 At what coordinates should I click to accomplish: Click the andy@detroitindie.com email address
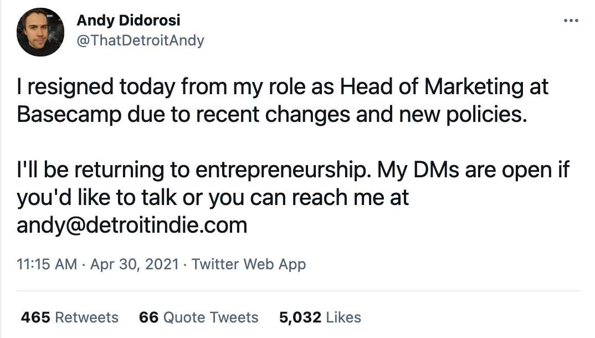click(x=132, y=226)
